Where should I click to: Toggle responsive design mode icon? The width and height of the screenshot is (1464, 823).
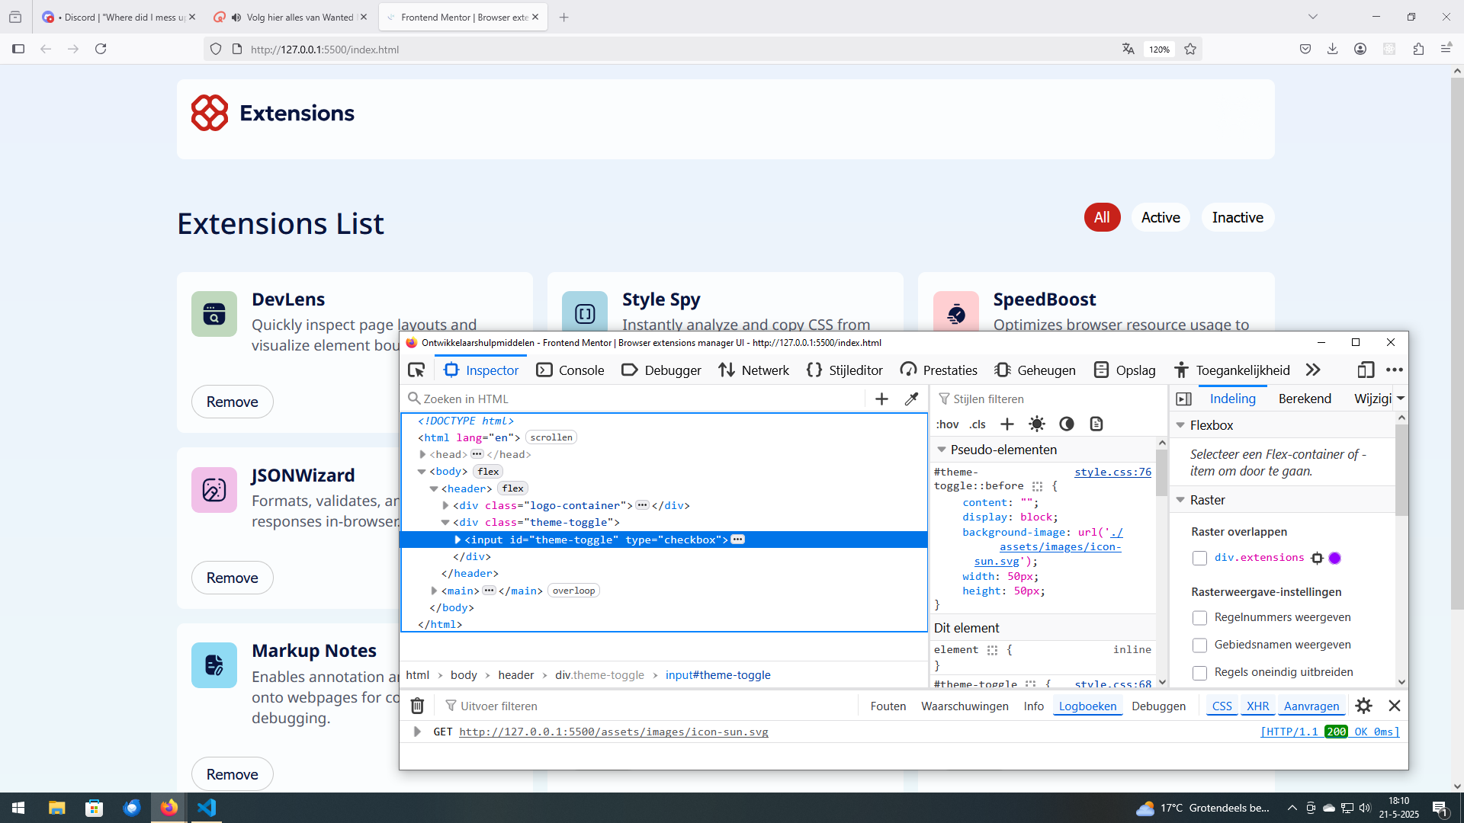point(1365,370)
